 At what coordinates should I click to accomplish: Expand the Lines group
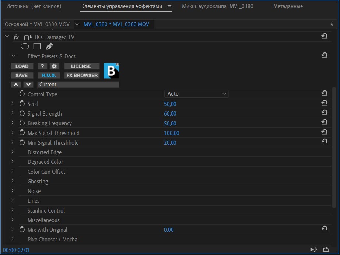click(x=13, y=200)
